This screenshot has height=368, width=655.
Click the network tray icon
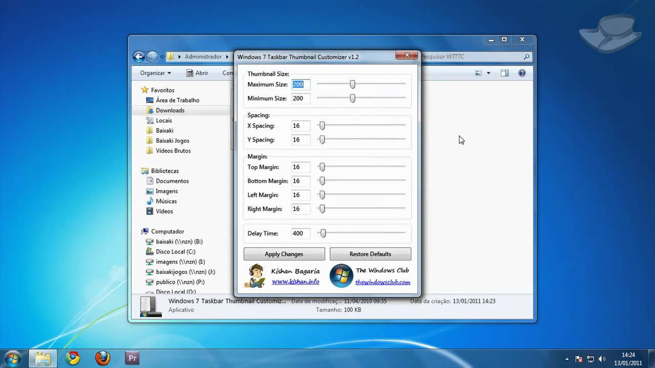(x=591, y=359)
